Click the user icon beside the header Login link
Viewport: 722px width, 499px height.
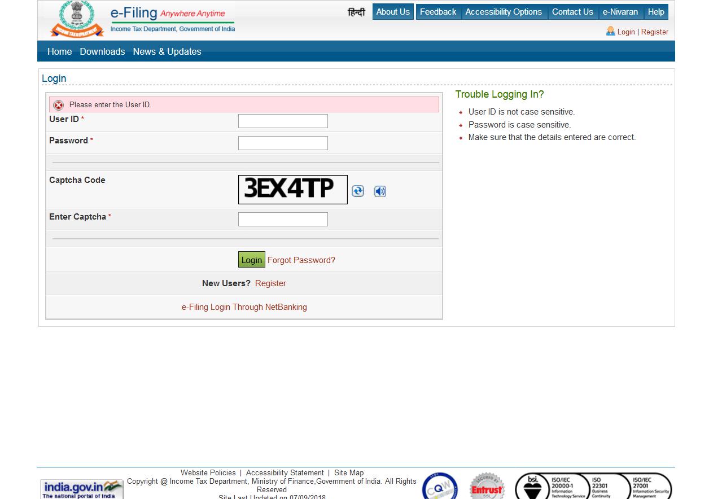(610, 31)
